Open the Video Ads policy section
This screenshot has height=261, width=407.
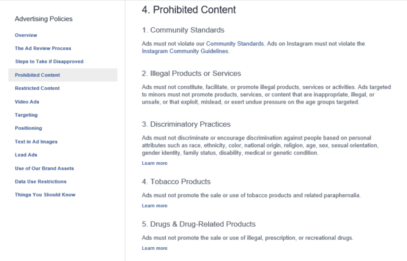[x=27, y=102]
